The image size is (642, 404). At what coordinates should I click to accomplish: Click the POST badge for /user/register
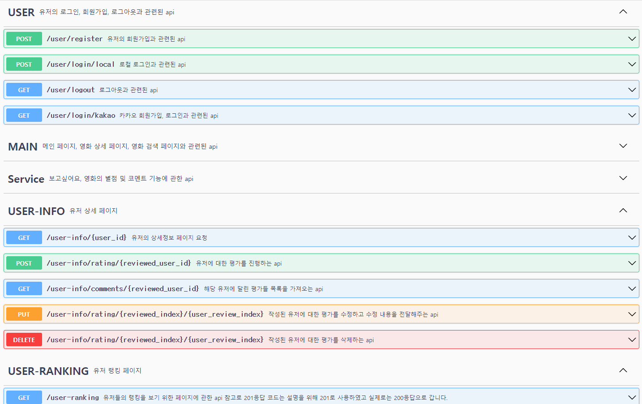click(x=24, y=39)
